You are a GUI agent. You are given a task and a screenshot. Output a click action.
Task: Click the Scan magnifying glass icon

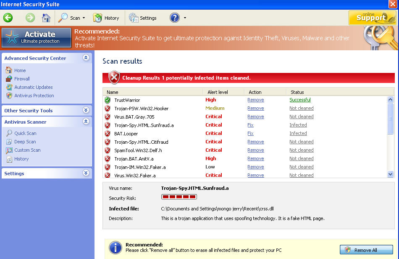point(63,18)
